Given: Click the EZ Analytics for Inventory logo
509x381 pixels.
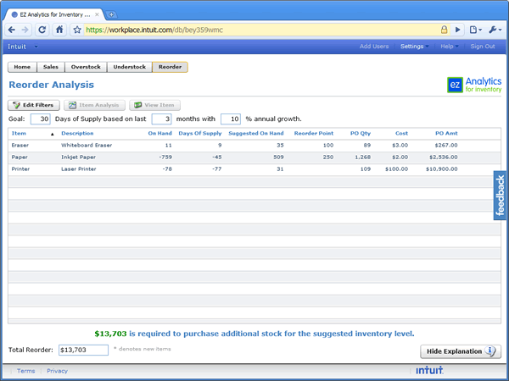Looking at the screenshot, I should [473, 85].
